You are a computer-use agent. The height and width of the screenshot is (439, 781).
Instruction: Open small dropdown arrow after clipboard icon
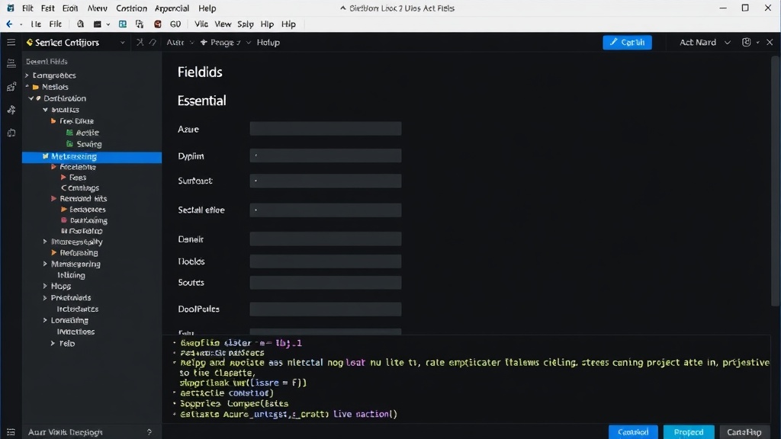(x=757, y=43)
